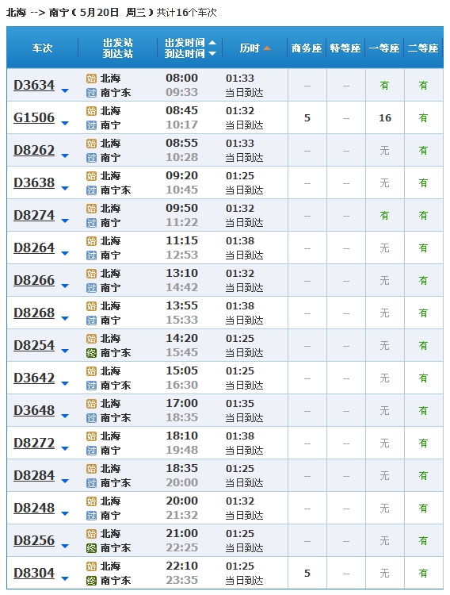The width and height of the screenshot is (450, 595).
Task: Click the 始 origin icon for G1506
Action: pyautogui.click(x=91, y=111)
